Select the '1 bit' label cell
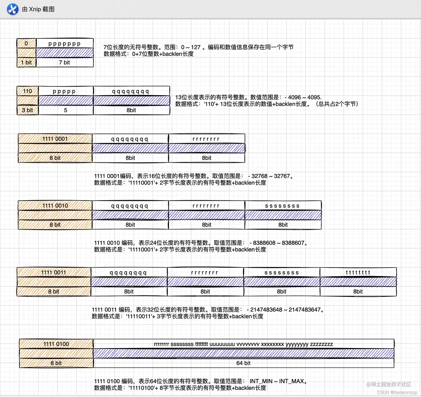The width and height of the screenshot is (421, 397). click(26, 63)
